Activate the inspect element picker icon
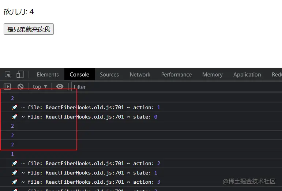 pos(8,74)
